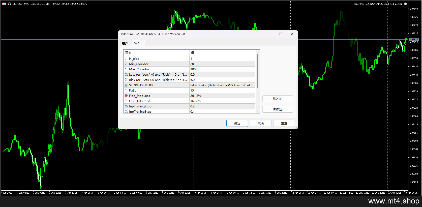The image size is (422, 207).
Task: Click the Lots row double-type icon
Action: point(126,75)
